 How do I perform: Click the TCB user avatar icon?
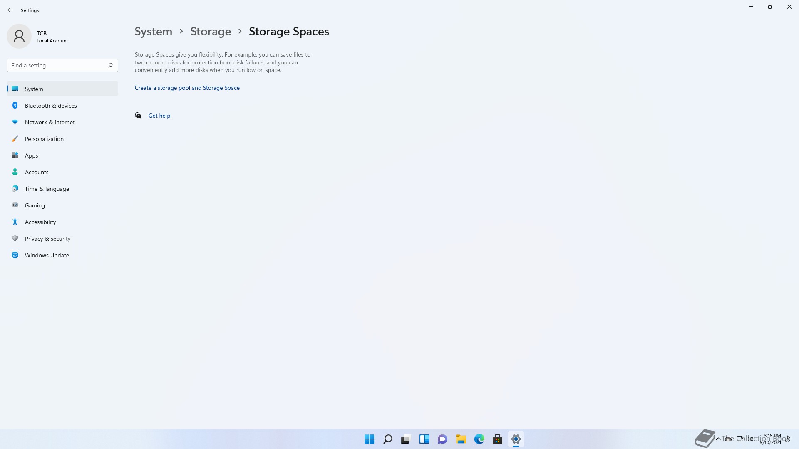pyautogui.click(x=19, y=36)
